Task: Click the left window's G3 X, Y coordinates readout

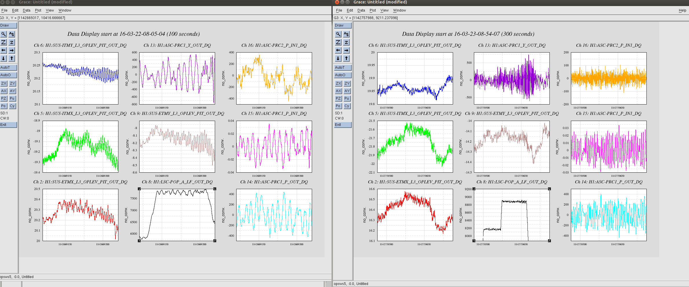Action: (33, 18)
